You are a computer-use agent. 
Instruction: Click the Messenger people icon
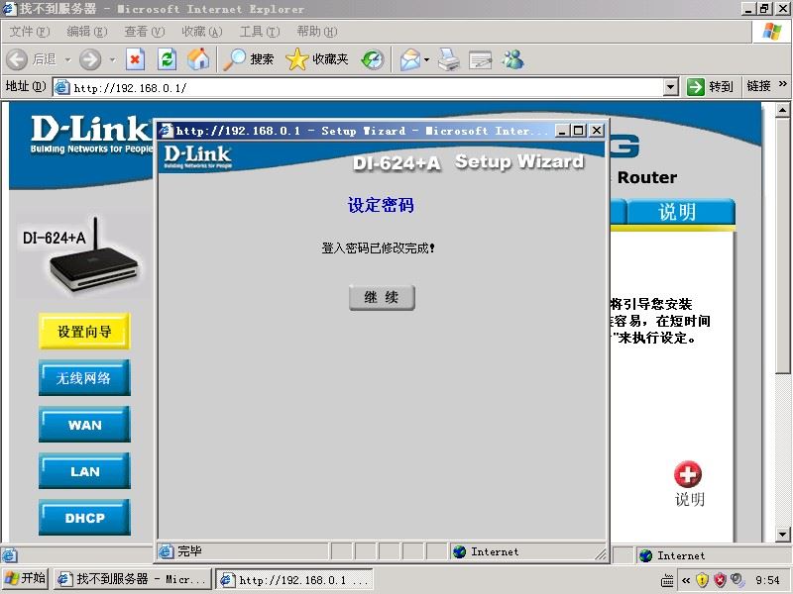point(512,59)
